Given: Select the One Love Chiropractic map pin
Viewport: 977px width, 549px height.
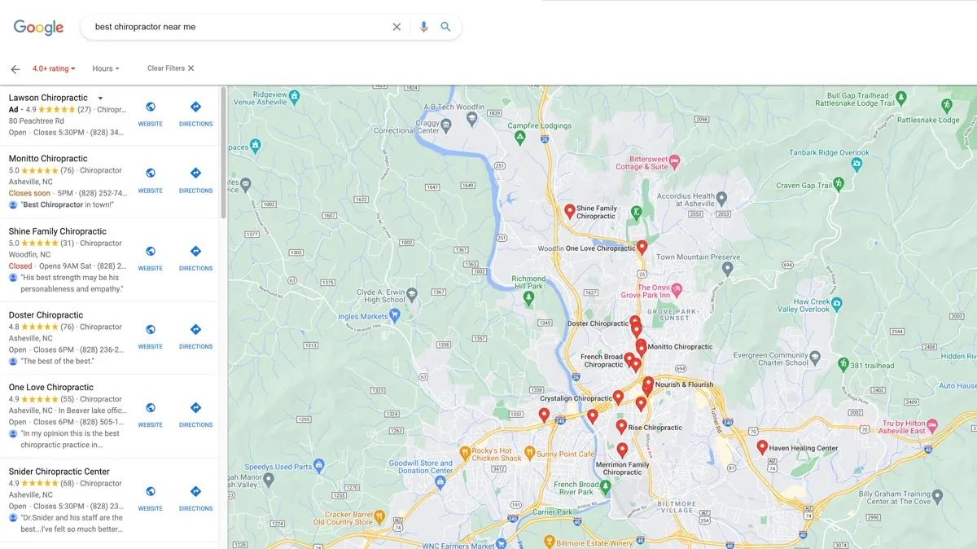Looking at the screenshot, I should tap(642, 247).
